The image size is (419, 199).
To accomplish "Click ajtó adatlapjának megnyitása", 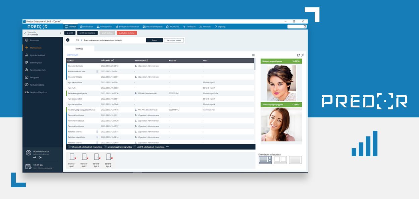I will tap(117, 147).
